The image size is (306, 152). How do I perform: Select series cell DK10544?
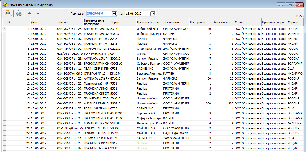coord(123,74)
